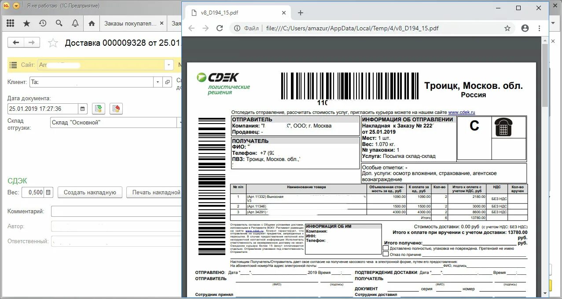The width and height of the screenshot is (562, 299).
Task: Click the browser address bar URL
Action: (352, 28)
